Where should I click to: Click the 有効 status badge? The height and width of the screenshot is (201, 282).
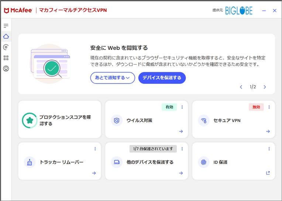click(169, 107)
